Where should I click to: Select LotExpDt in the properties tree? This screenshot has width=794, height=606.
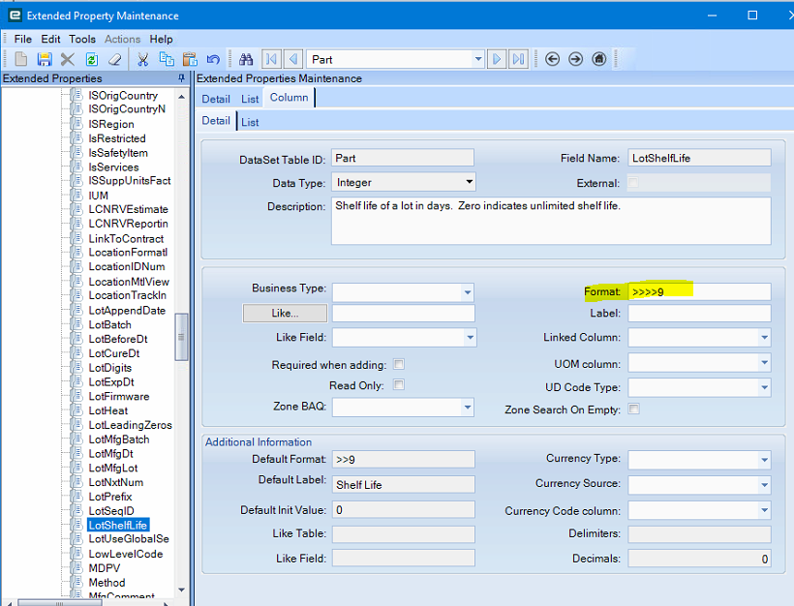tap(111, 381)
